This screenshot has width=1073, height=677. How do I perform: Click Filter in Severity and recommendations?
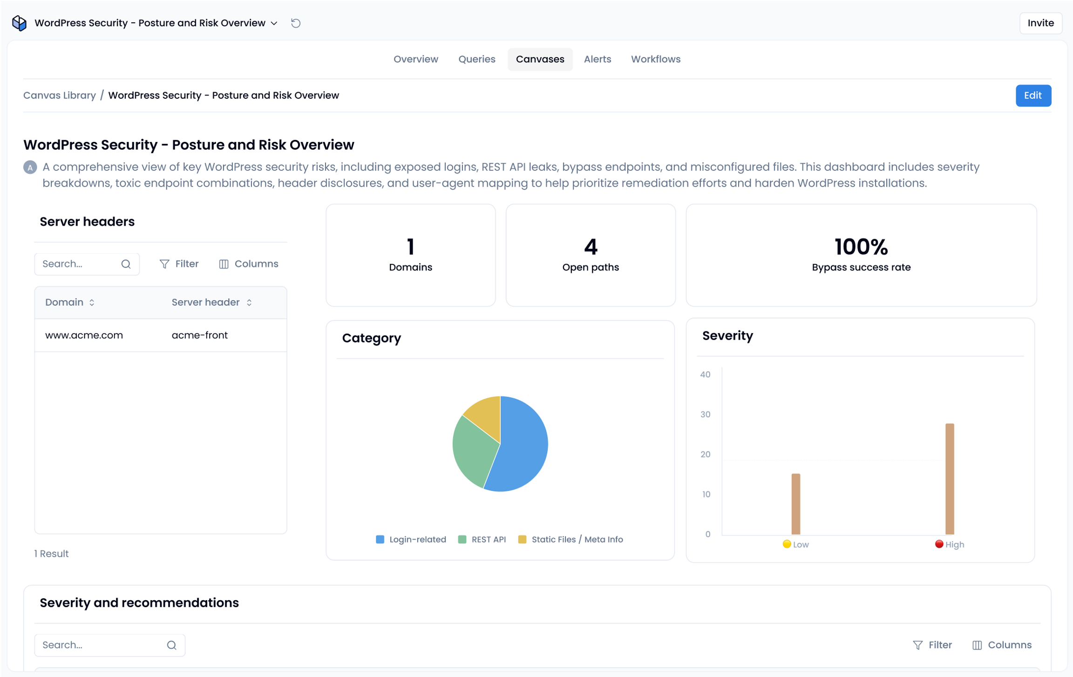932,645
